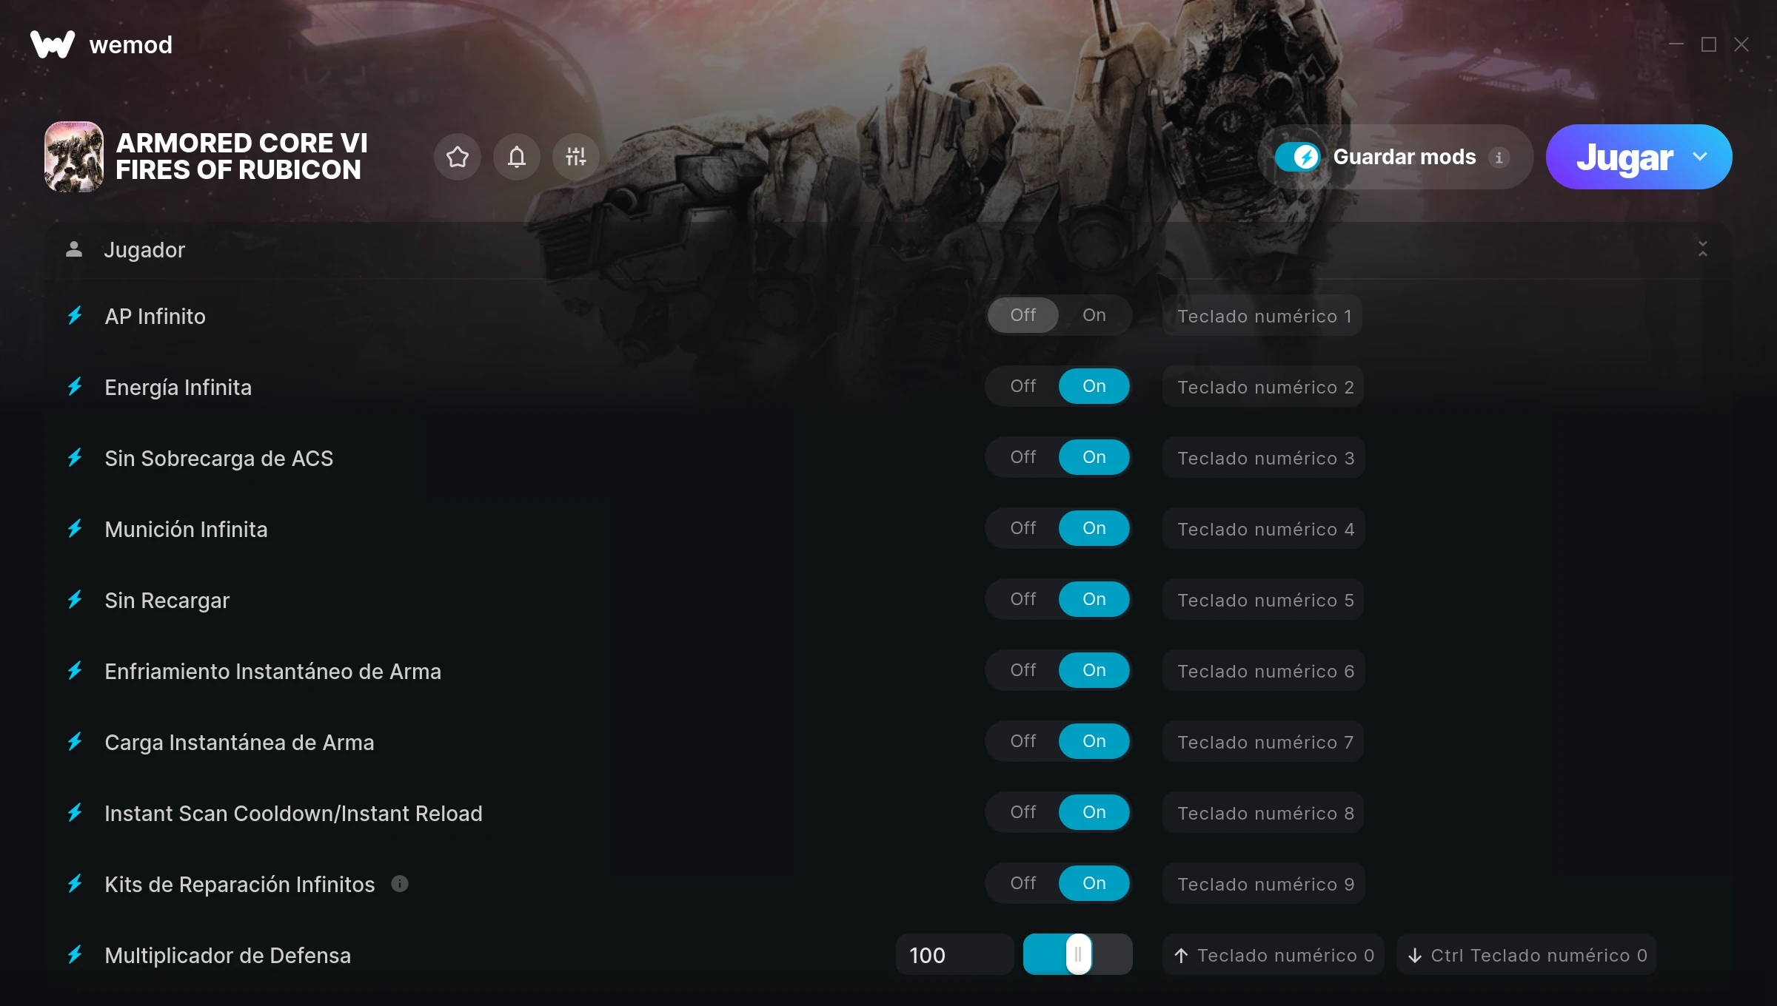This screenshot has height=1006, width=1777.
Task: Click the info icon next to Kits de Reparación Infinitos
Action: (x=400, y=884)
